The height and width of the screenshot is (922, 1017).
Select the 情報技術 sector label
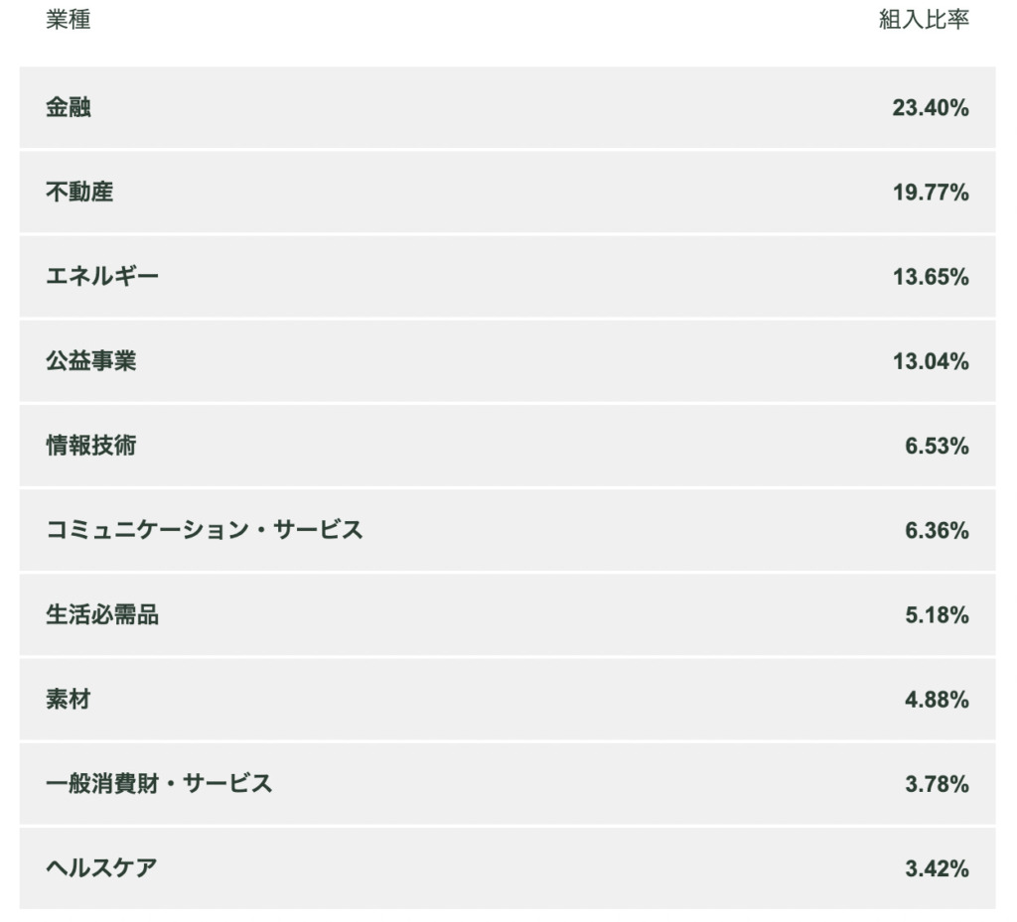[x=91, y=446]
